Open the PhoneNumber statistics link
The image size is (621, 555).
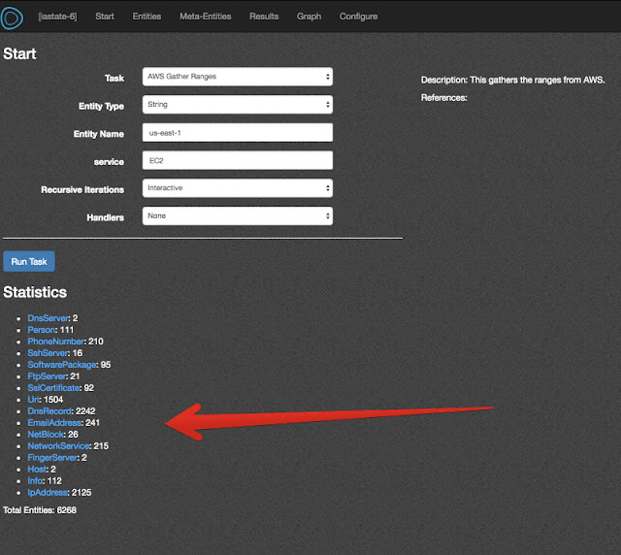point(56,342)
